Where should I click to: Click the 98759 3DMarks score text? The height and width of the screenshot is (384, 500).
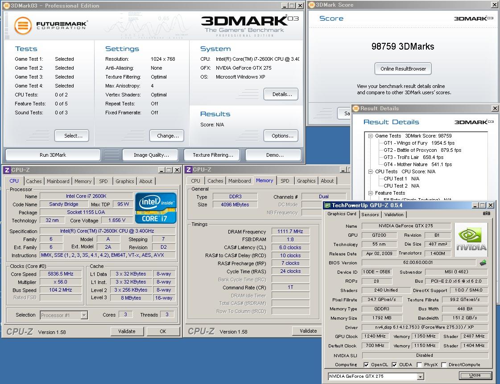coord(403,46)
